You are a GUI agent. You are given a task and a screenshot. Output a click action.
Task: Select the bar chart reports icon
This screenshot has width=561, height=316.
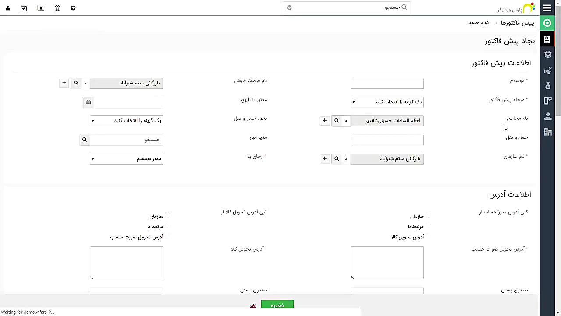pyautogui.click(x=40, y=8)
